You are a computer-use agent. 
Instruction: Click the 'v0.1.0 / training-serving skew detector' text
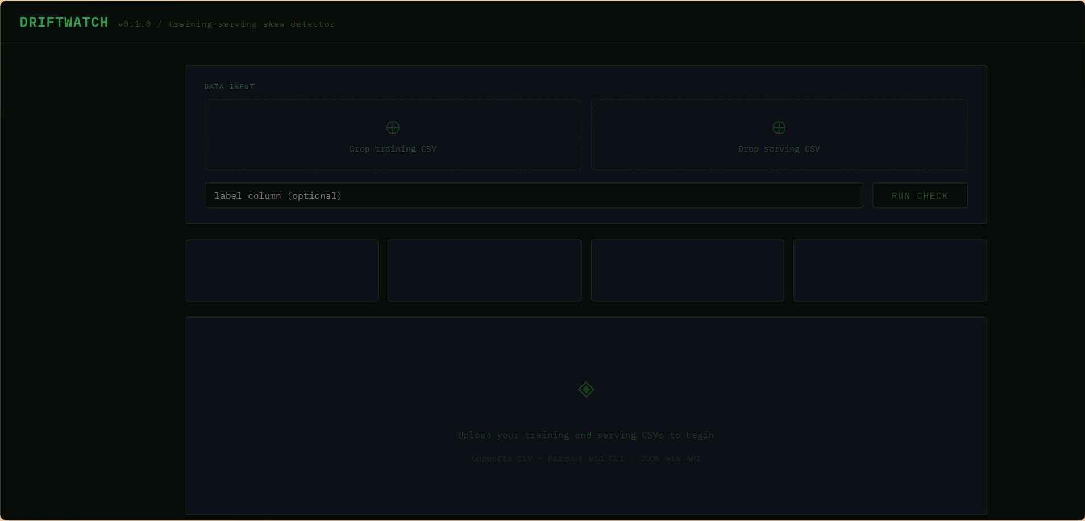click(x=226, y=24)
